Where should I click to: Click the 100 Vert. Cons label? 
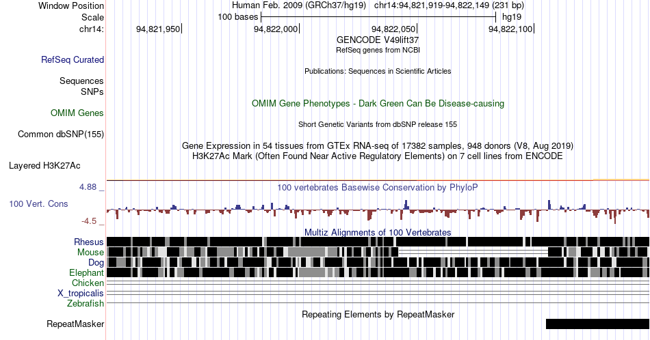click(x=38, y=203)
